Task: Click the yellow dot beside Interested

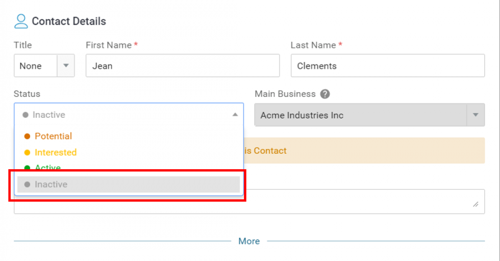Action: (x=28, y=152)
